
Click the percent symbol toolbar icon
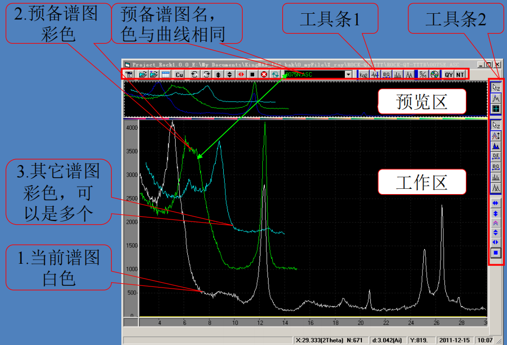[x=423, y=75]
